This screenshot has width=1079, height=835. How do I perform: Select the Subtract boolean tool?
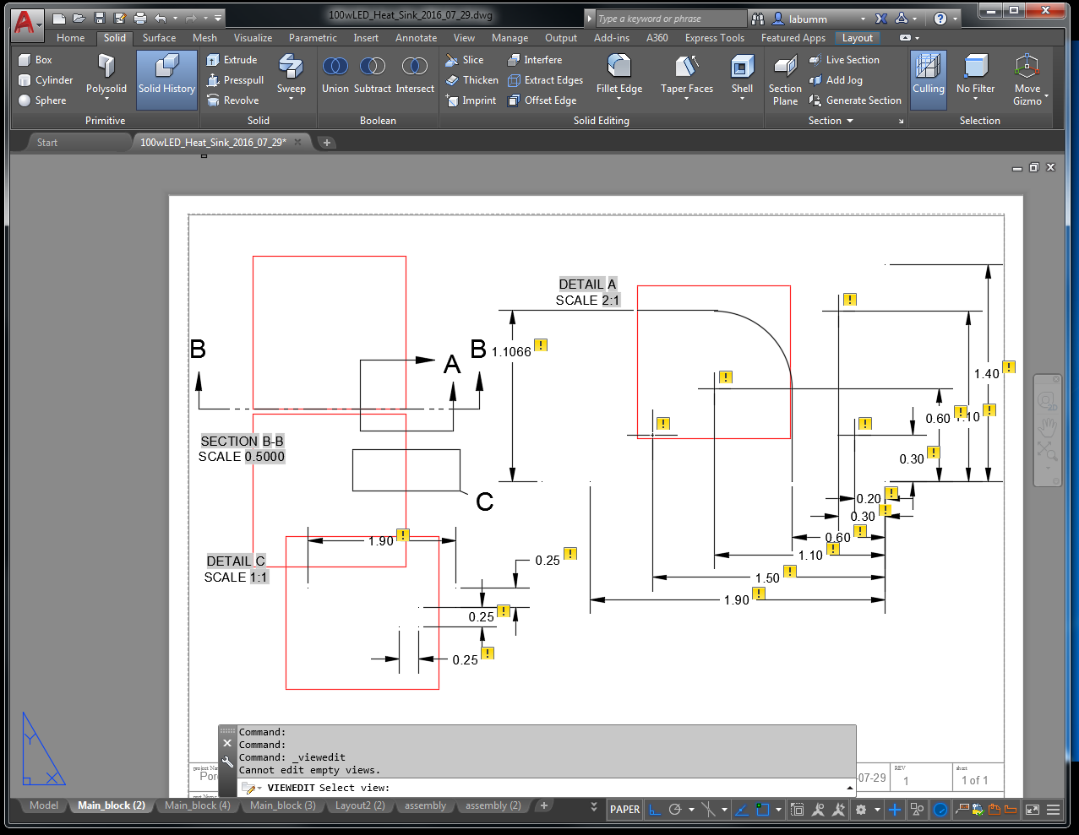(x=373, y=74)
